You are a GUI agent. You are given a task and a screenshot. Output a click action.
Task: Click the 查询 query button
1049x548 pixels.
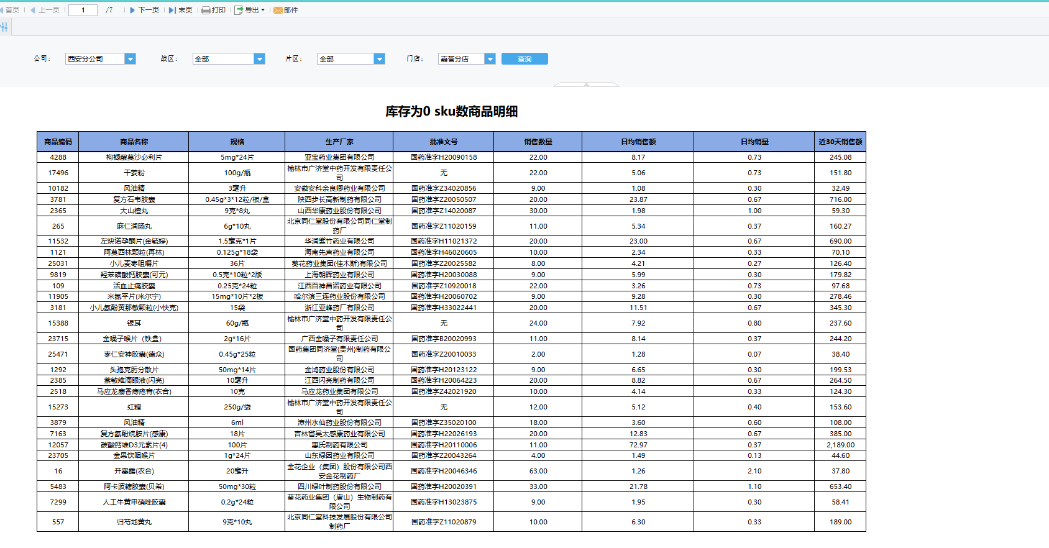click(524, 59)
